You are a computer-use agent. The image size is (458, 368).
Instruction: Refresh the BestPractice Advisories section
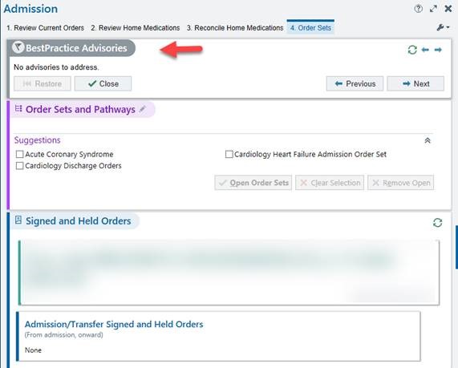(412, 50)
